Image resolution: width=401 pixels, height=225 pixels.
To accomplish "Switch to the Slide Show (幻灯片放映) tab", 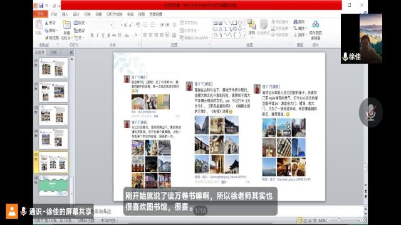I will point(114,14).
